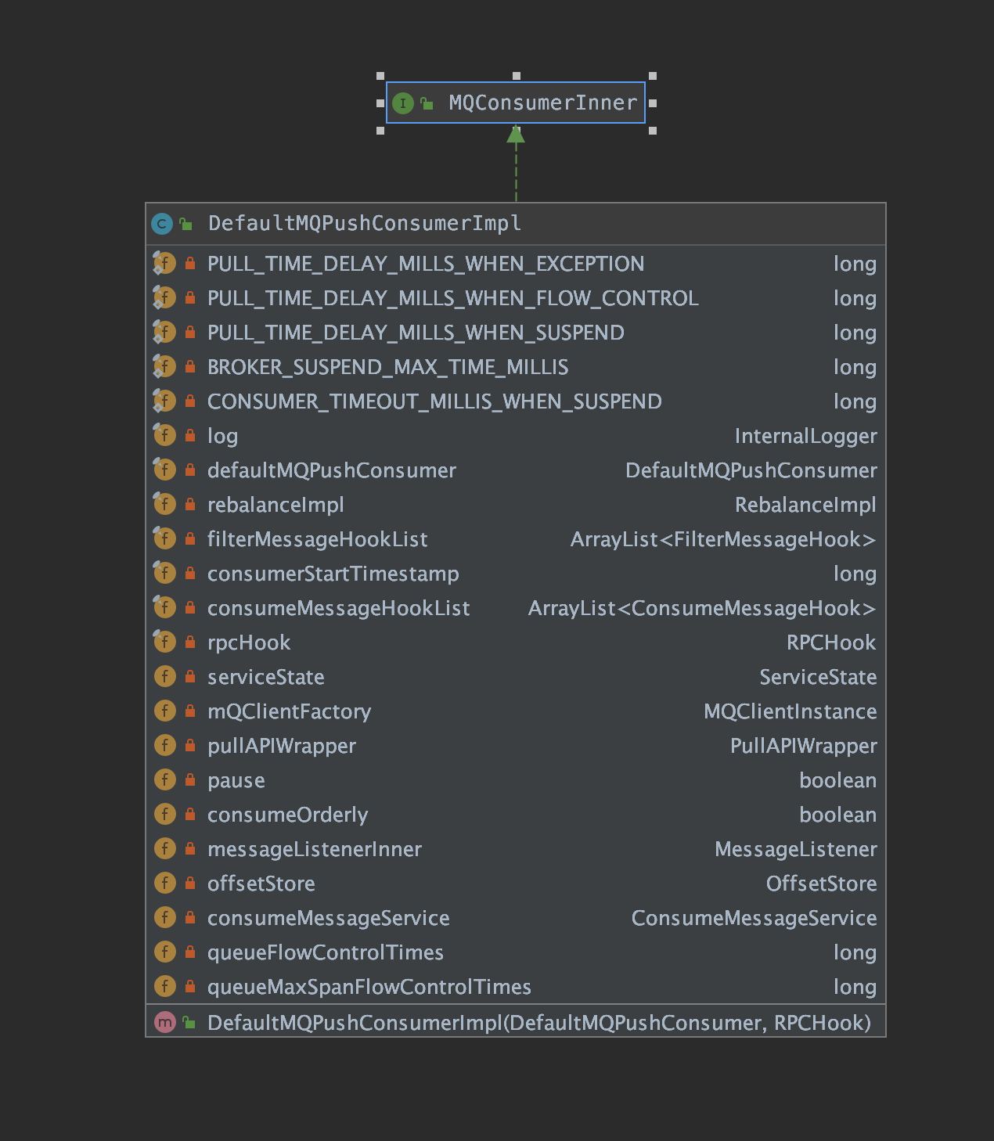Click the field icon next to rebalanceImpl
Screen dimensions: 994x1141
164,504
